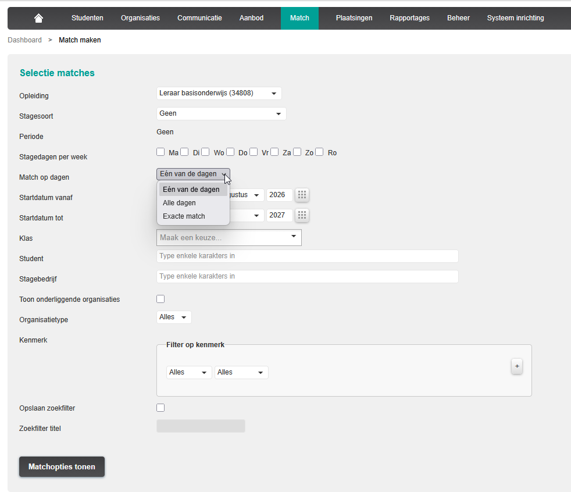Viewport: 571px width, 492px height.
Task: Tick the Opslaan zoekfilter checkbox
Action: [160, 408]
